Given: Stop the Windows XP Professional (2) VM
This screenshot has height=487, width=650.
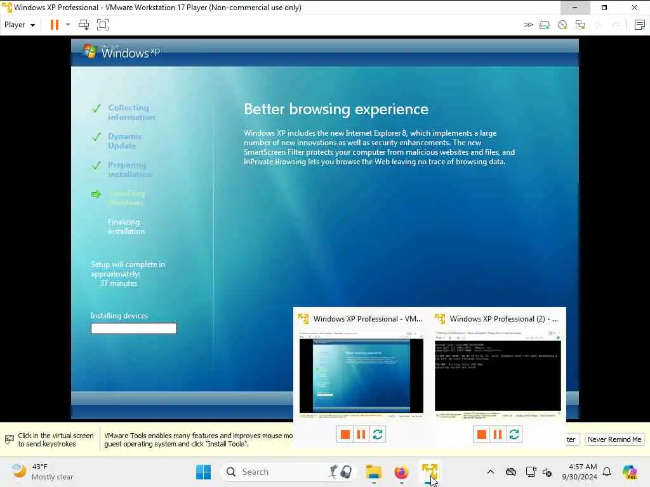Looking at the screenshot, I should point(481,434).
